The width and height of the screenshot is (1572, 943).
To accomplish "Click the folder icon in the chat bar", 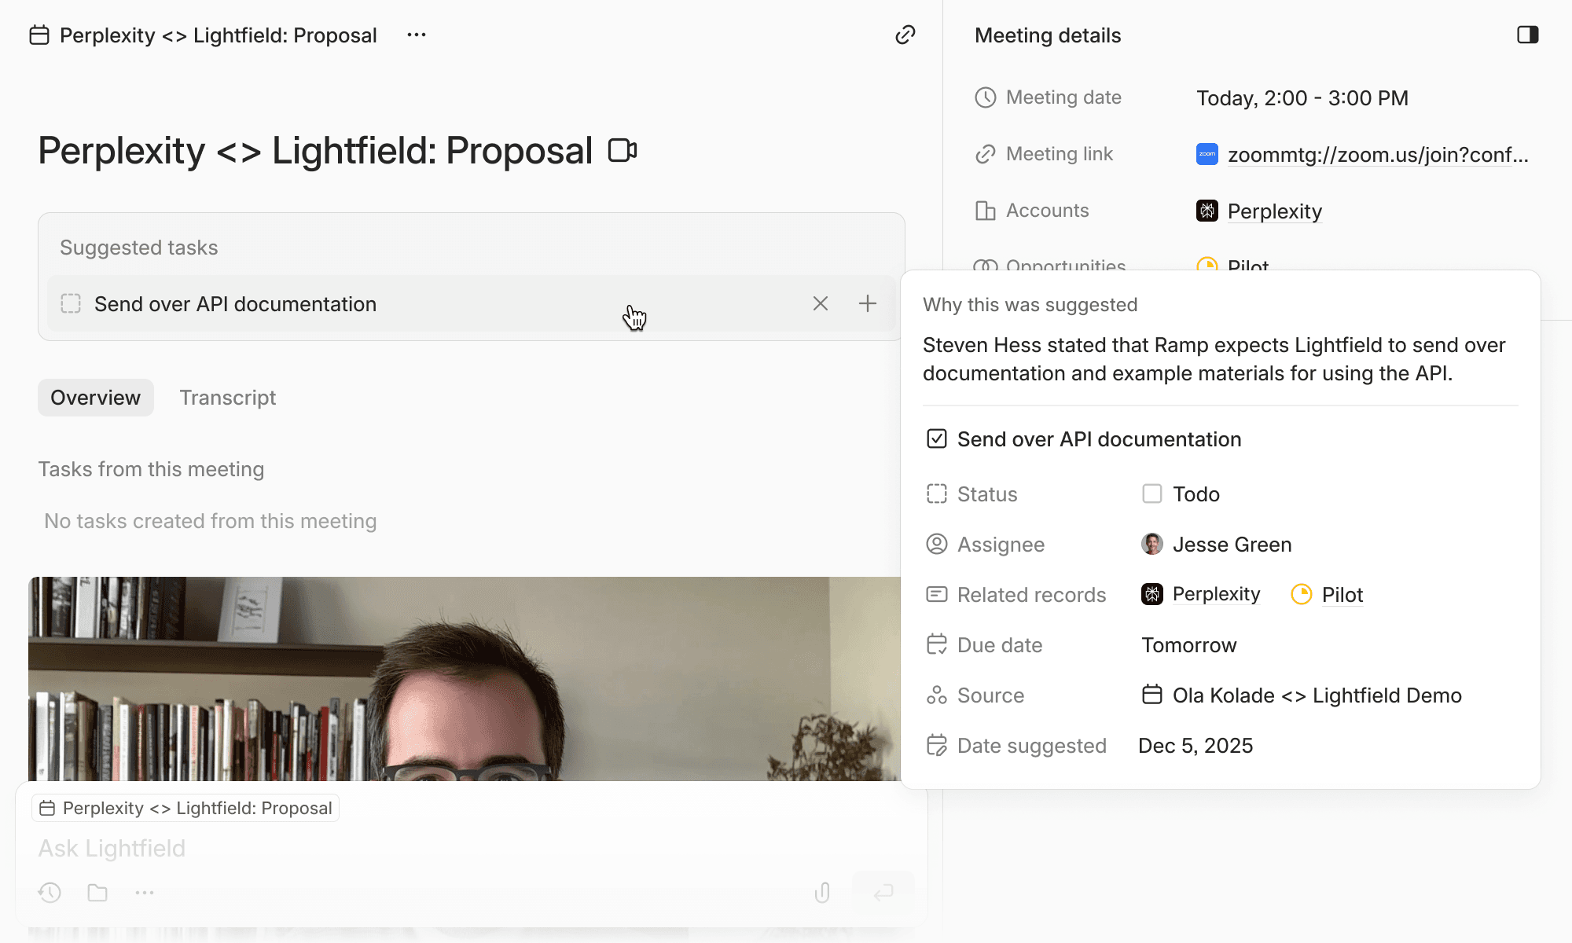I will coord(97,893).
